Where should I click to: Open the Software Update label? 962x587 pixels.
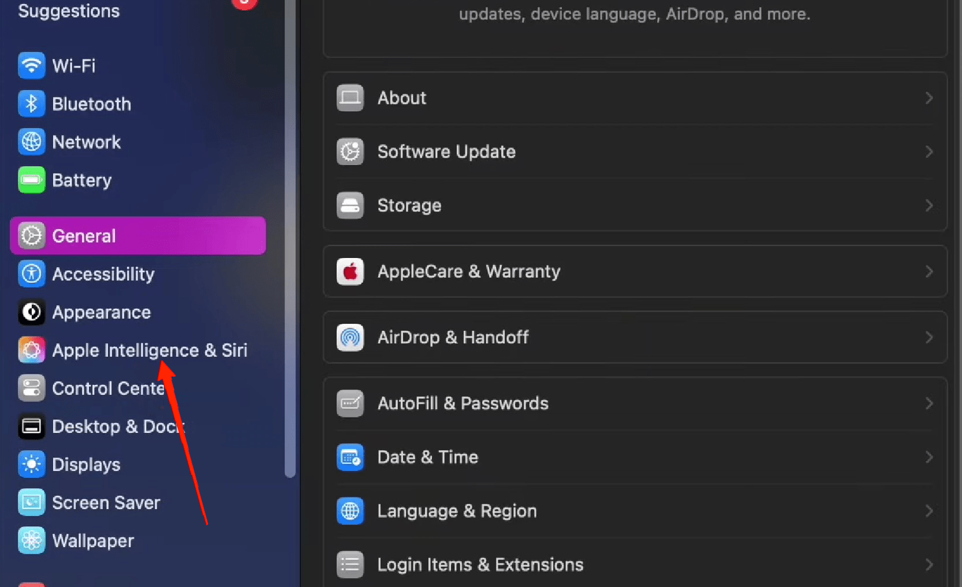point(446,152)
